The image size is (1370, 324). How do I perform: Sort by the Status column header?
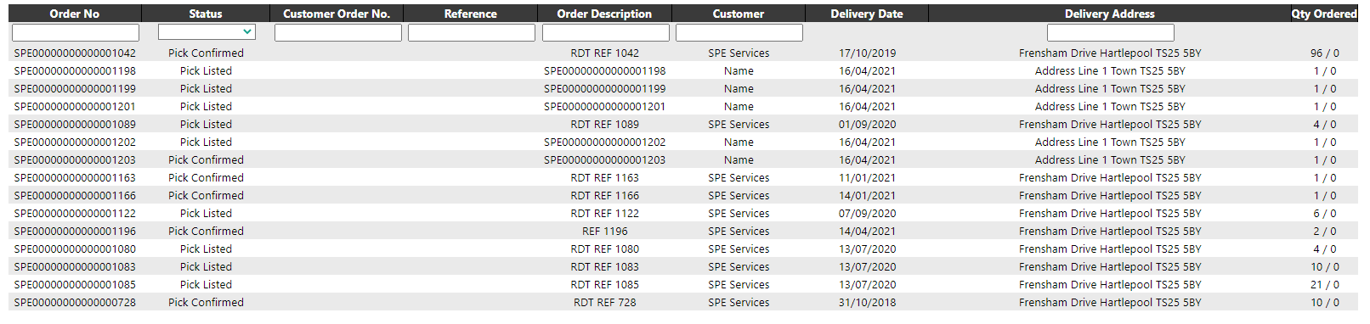point(206,14)
